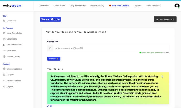Image resolution: width=181 pixels, height=108 pixels.
Task: Click the 'Start' section heading in sidebar
Action: [x=5, y=16]
